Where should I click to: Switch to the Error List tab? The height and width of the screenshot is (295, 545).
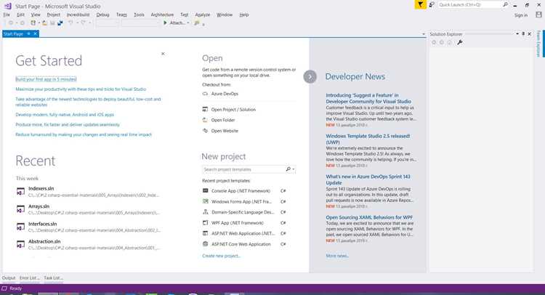pyautogui.click(x=29, y=278)
